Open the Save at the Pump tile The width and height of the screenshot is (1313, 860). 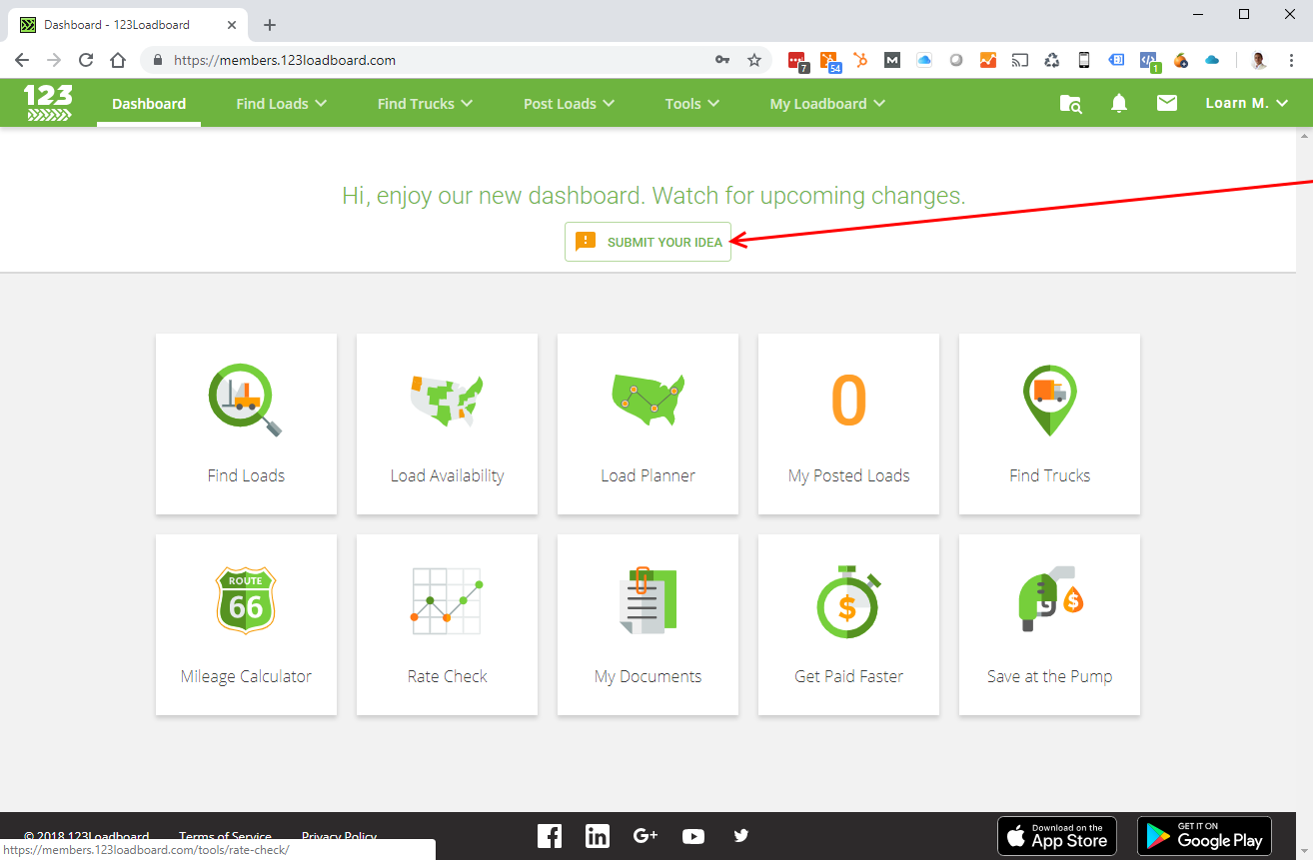tap(1049, 624)
